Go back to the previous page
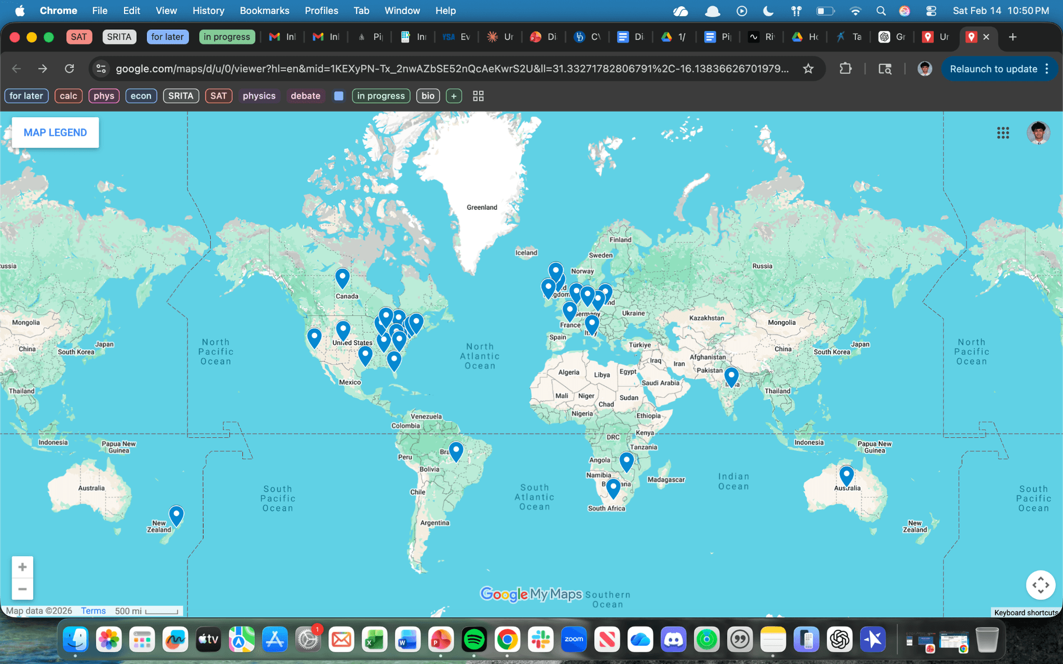1063x664 pixels. point(17,69)
